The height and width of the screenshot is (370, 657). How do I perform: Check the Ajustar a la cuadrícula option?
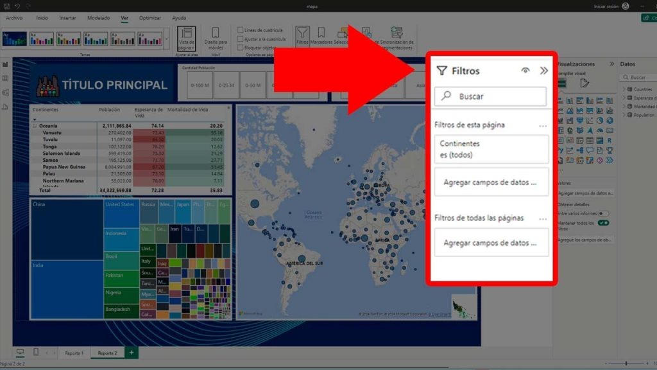pos(240,39)
